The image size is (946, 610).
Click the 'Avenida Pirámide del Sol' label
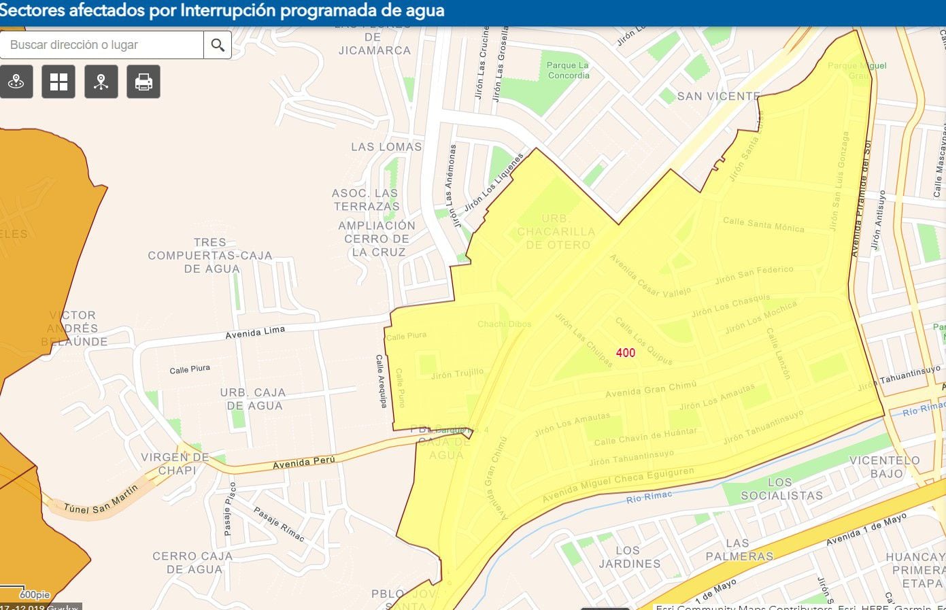pos(862,198)
